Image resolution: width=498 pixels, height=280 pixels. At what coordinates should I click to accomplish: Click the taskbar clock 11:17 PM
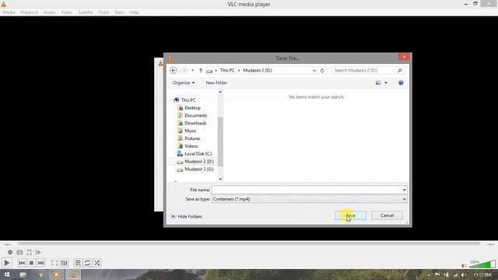482,275
